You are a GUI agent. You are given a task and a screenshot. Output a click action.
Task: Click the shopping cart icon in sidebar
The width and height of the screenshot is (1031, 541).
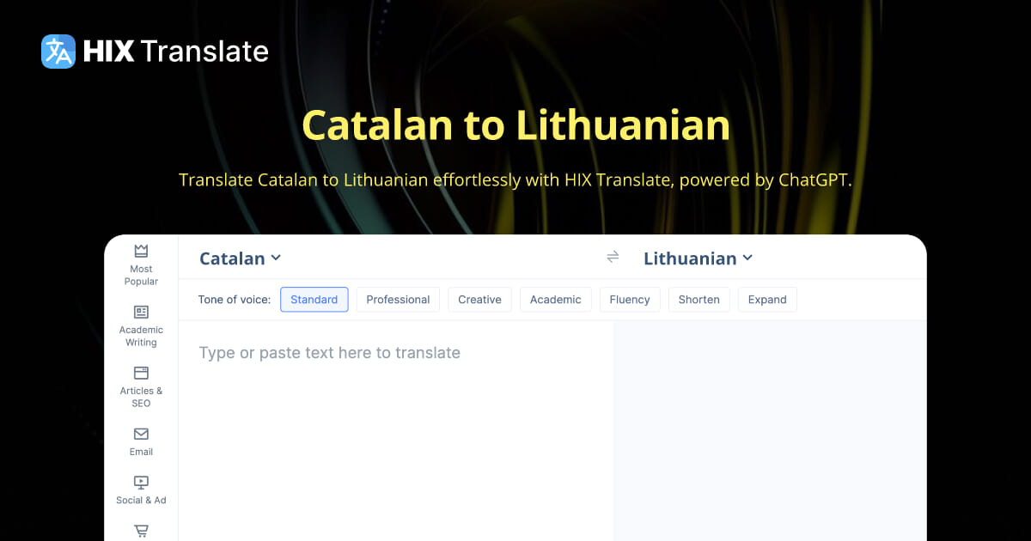coord(140,530)
